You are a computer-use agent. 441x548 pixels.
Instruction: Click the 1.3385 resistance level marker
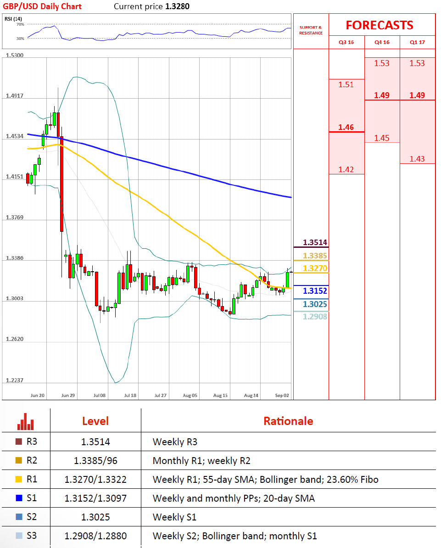315,256
